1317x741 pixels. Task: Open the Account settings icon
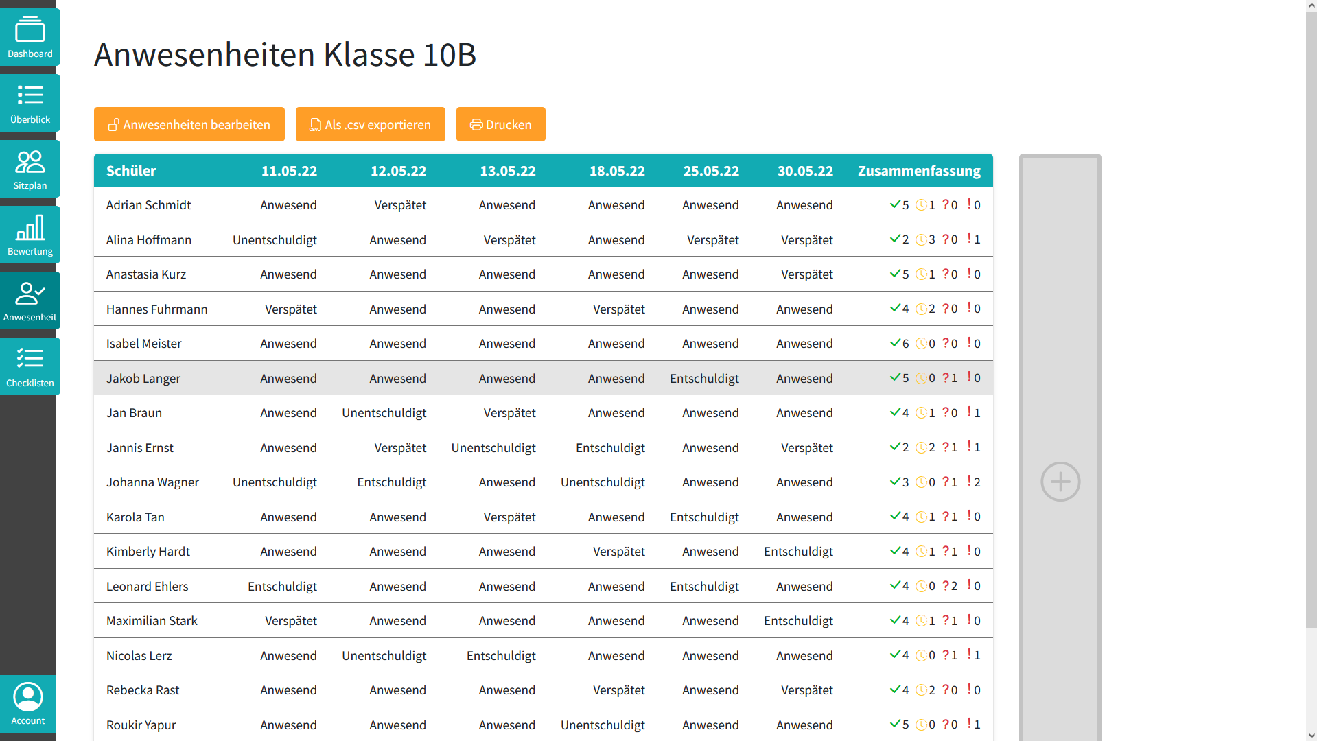28,703
